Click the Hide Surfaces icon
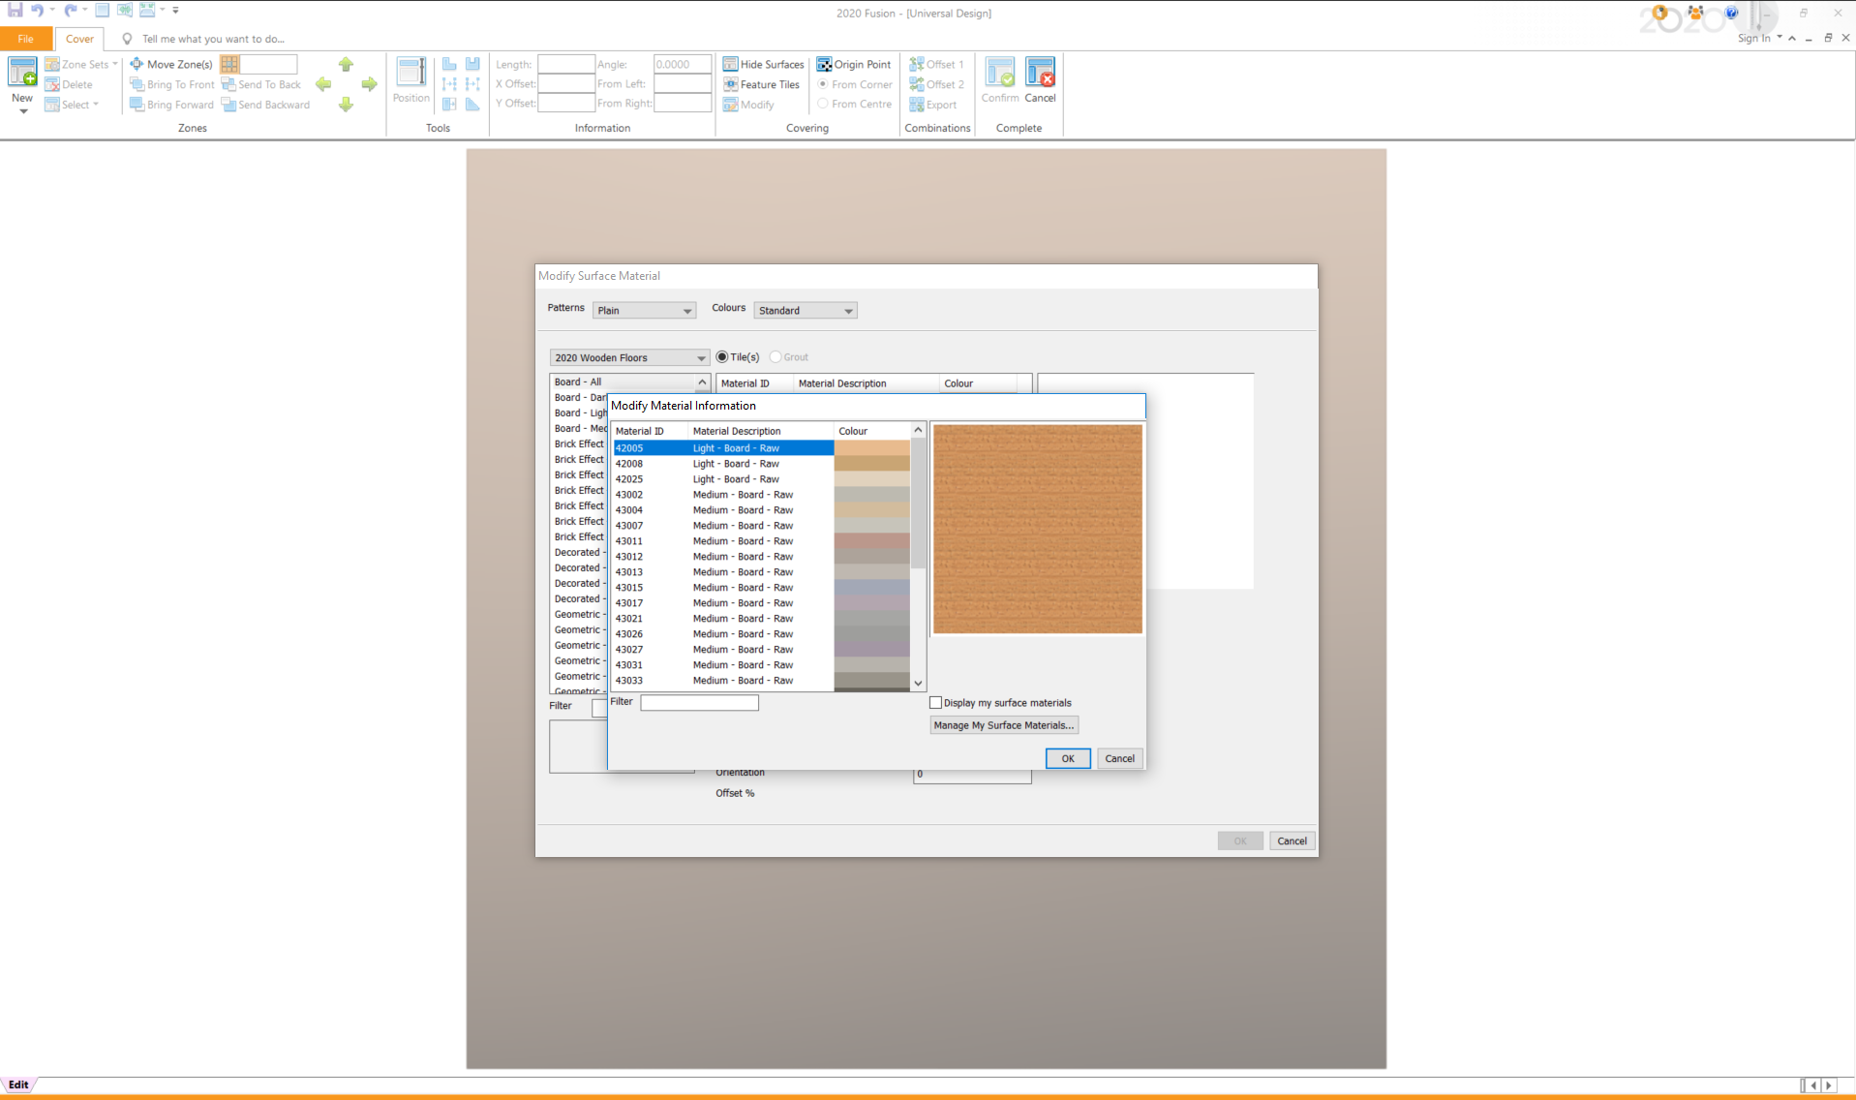1856x1100 pixels. (731, 64)
